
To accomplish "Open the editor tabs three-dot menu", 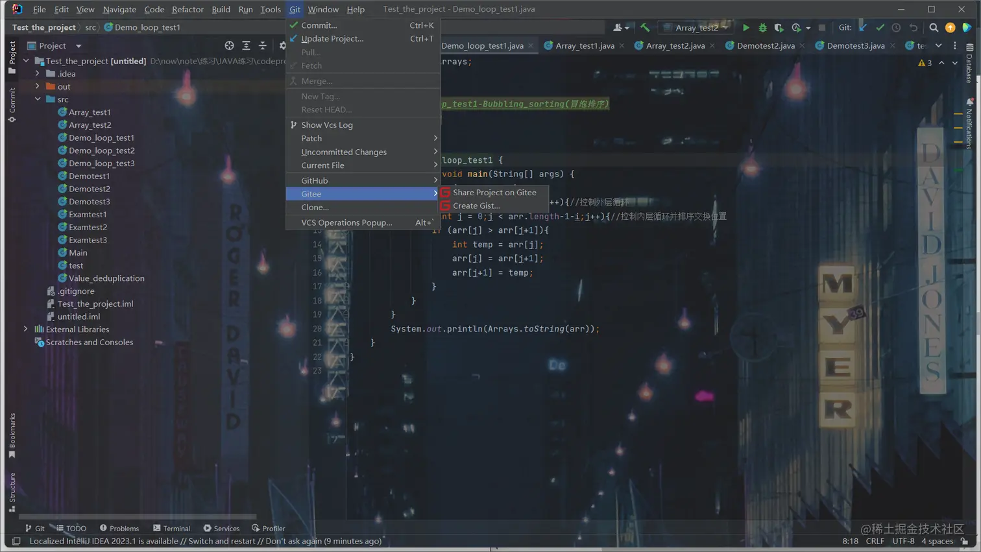I will [x=954, y=45].
